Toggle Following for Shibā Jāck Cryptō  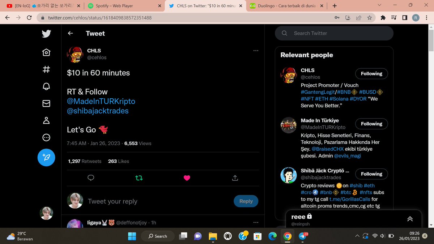tap(371, 174)
